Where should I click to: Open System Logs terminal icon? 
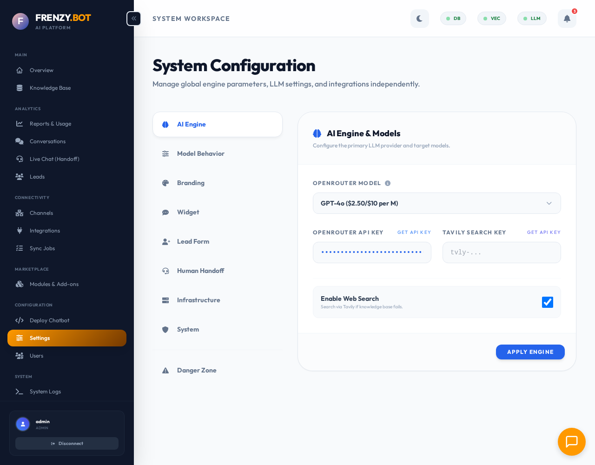pos(19,392)
